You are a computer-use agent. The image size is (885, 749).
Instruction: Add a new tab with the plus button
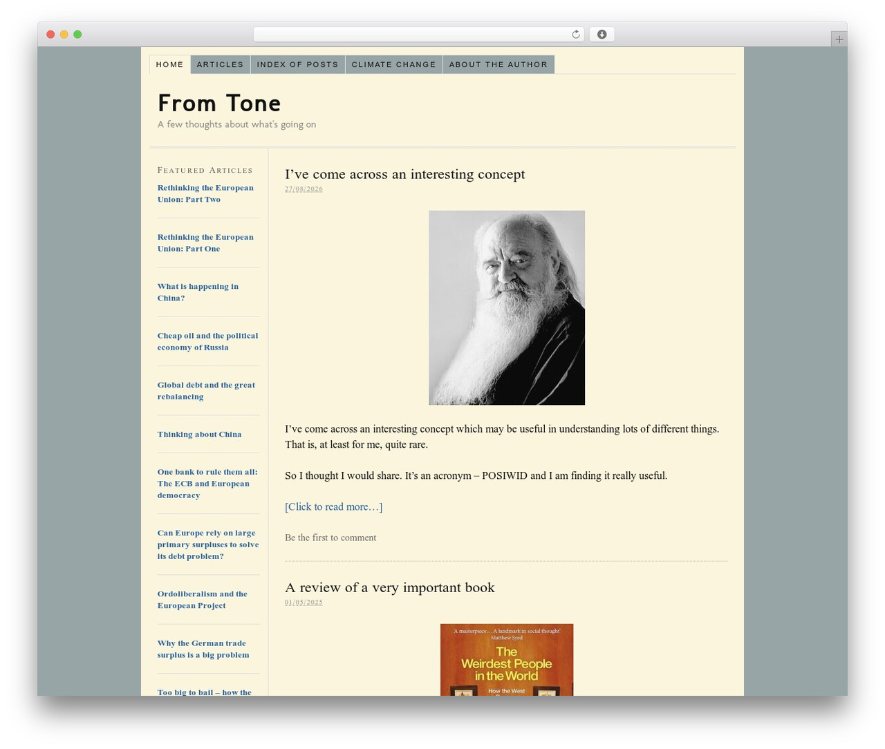point(839,39)
